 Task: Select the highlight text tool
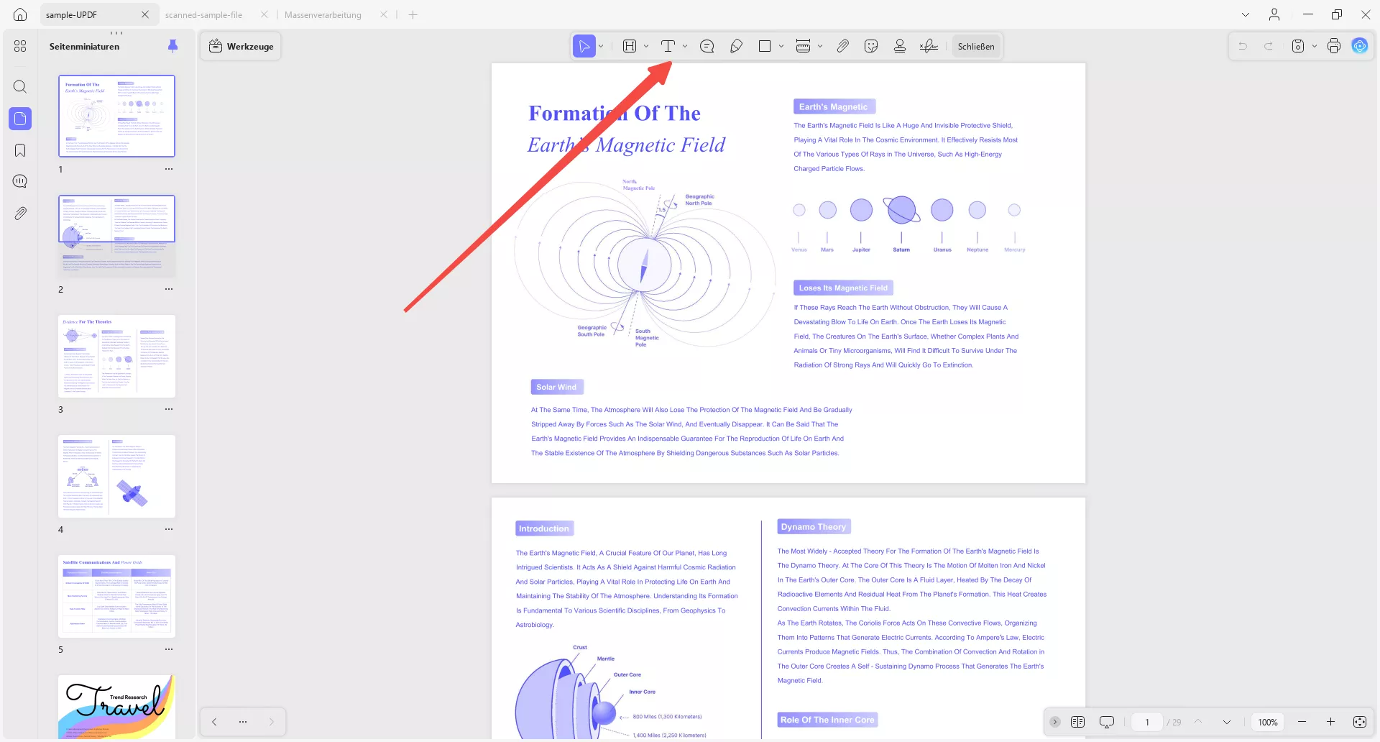[x=630, y=46]
